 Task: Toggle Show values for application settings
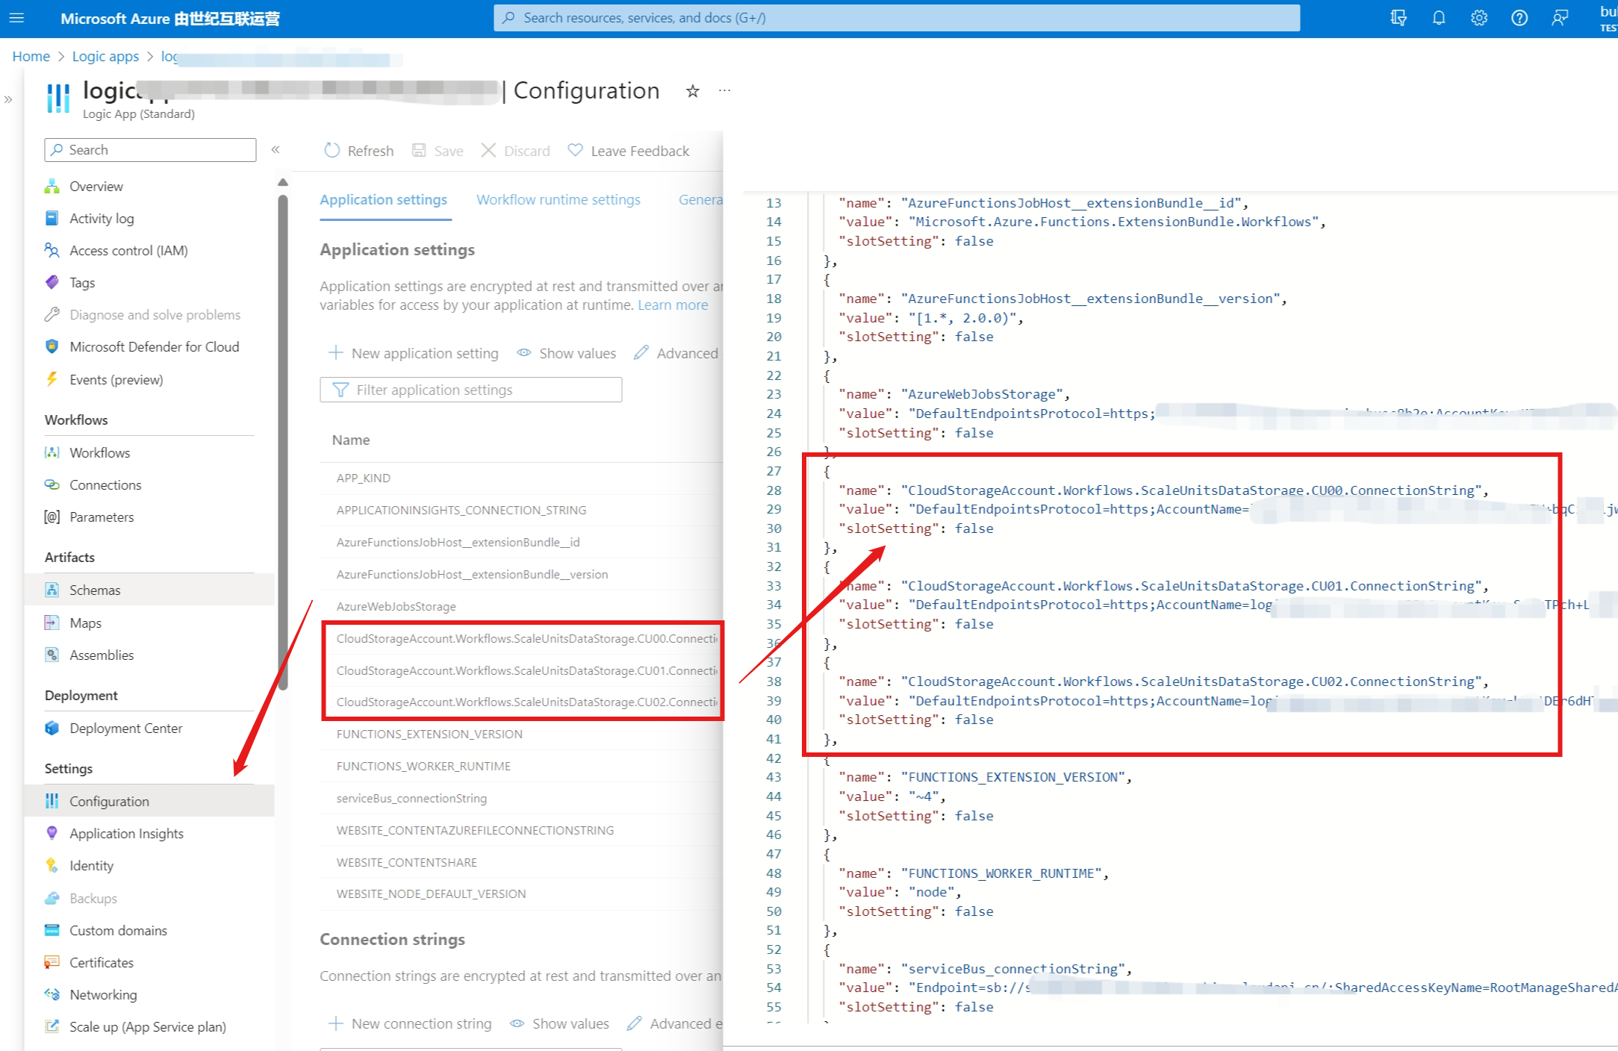click(567, 353)
